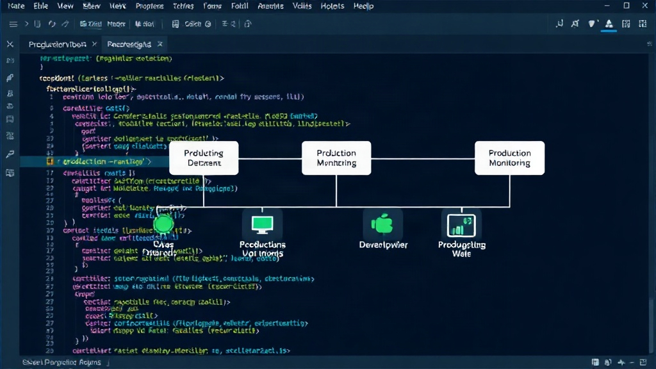Click the orange breakpoint marker on the highlighted line
Image resolution: width=656 pixels, height=369 pixels.
[50, 161]
